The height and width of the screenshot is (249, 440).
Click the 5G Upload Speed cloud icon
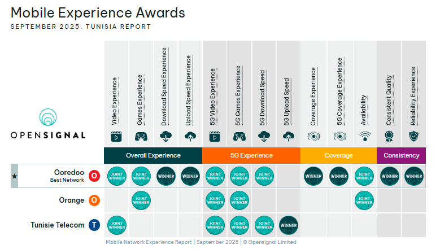[289, 137]
